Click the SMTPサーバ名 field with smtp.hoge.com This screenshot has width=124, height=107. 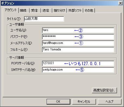click(78, 70)
